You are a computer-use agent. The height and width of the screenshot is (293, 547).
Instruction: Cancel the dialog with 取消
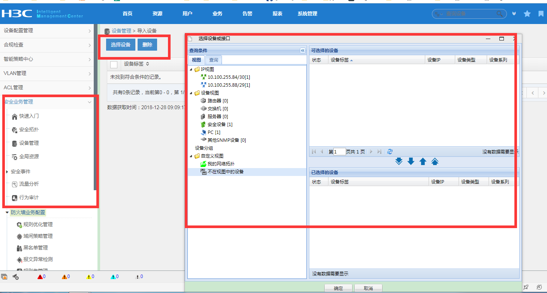point(368,288)
